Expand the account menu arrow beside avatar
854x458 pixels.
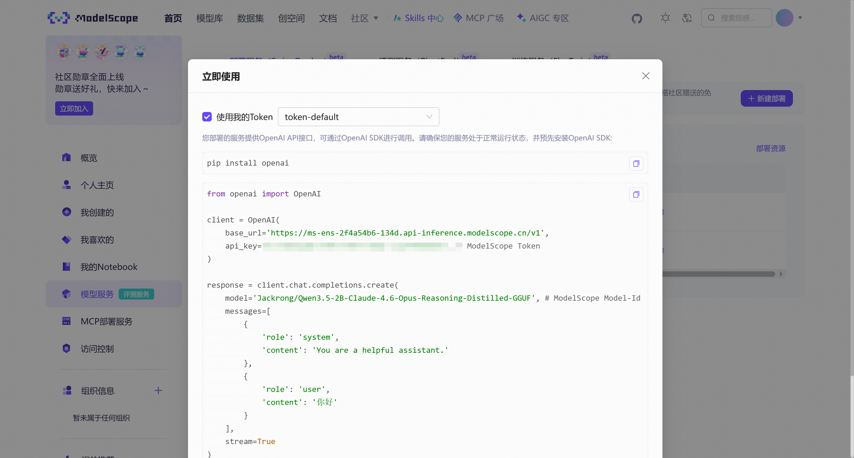[x=800, y=18]
